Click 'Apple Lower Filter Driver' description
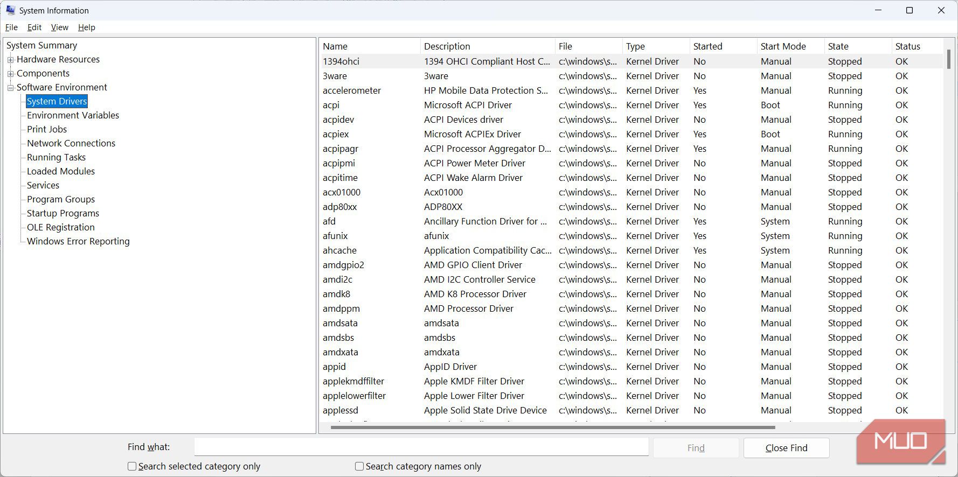This screenshot has width=958, height=477. 474,396
